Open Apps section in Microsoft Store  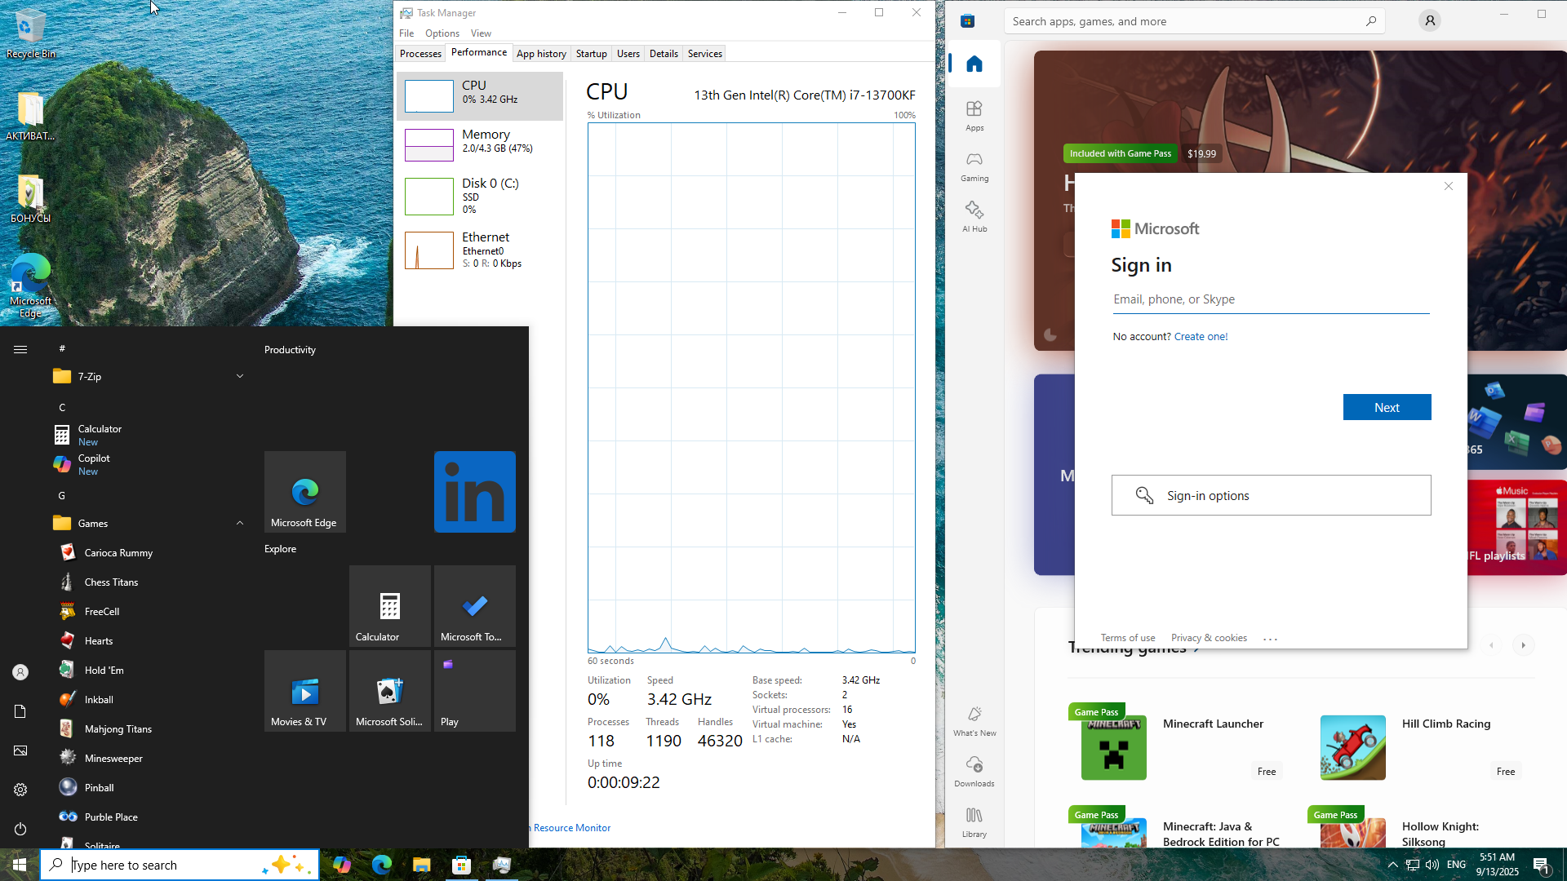pyautogui.click(x=974, y=116)
